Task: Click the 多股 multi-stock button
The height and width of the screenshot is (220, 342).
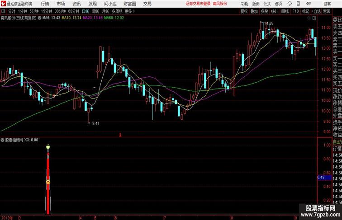Action: [x=264, y=11]
